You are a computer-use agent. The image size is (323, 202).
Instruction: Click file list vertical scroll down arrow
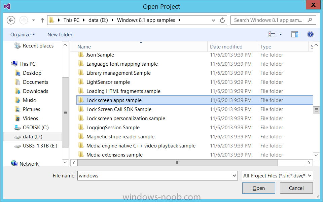[316, 156]
